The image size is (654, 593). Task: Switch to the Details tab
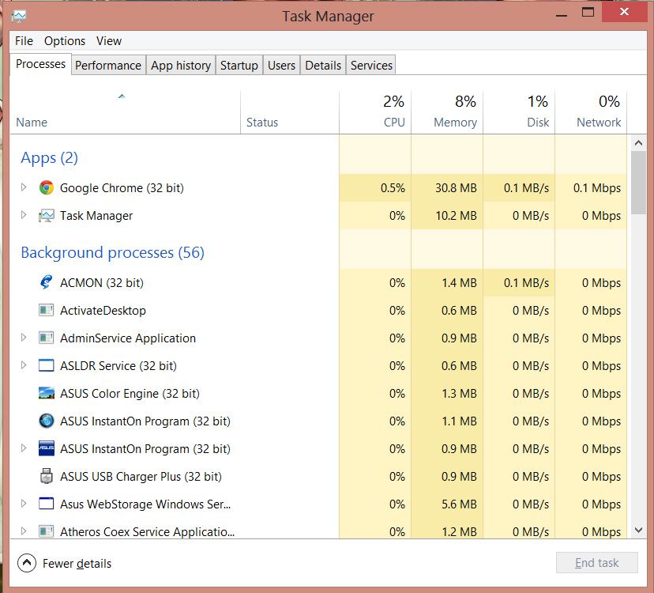[x=323, y=66]
